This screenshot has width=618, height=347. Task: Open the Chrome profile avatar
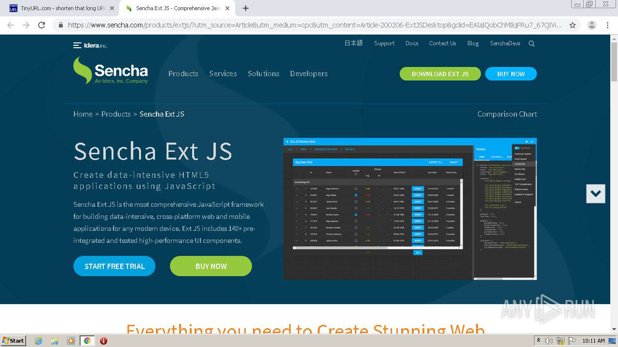tap(591, 25)
